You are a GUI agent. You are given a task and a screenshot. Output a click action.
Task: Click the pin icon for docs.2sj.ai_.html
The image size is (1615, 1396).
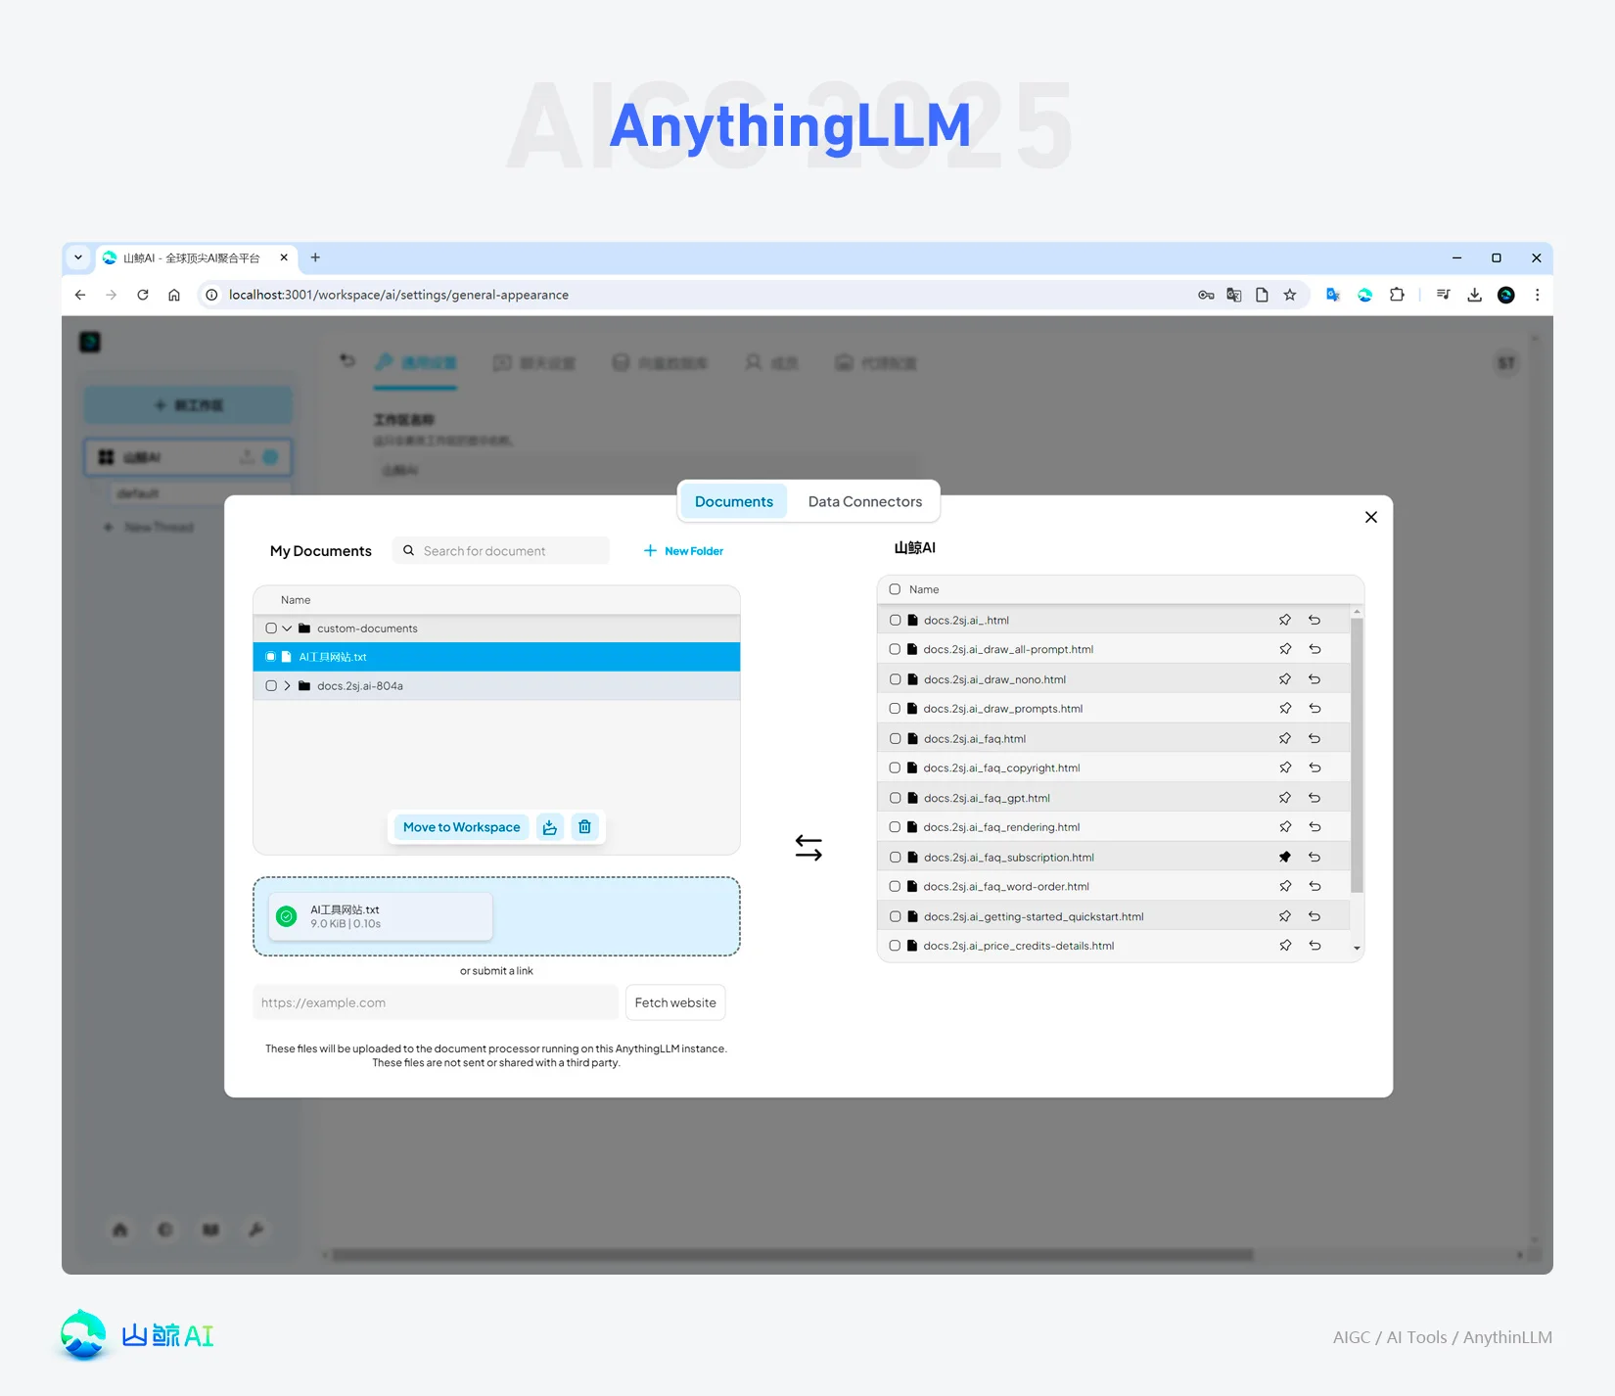point(1285,620)
